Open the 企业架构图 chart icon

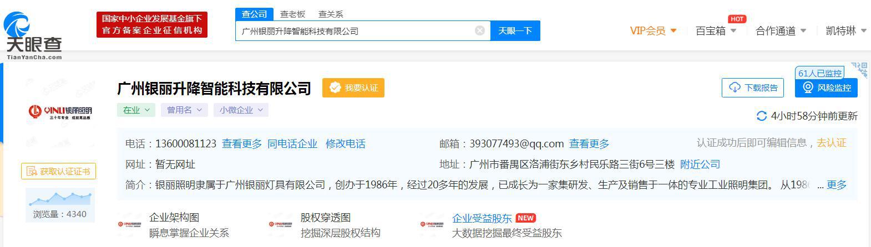click(129, 224)
